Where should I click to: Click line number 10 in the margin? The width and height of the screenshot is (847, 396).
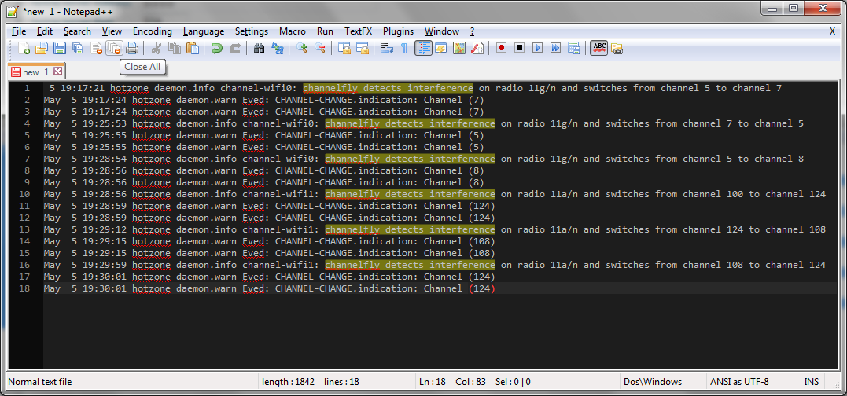tap(24, 194)
